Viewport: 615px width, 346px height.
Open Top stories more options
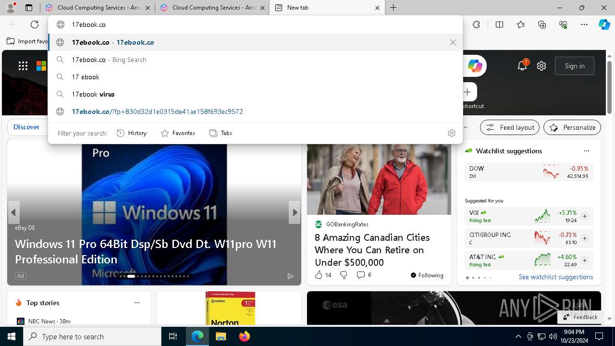point(137,303)
